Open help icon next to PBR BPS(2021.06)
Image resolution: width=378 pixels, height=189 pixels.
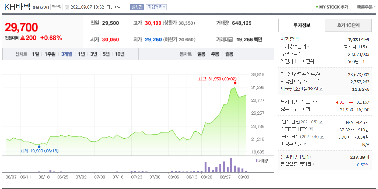322,137
